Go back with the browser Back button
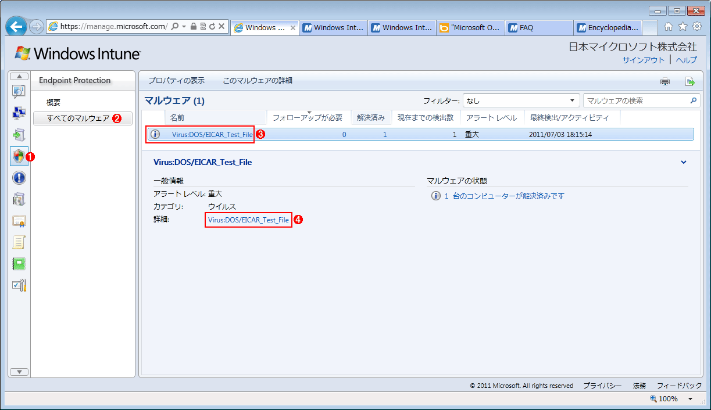This screenshot has height=410, width=711. (17, 27)
